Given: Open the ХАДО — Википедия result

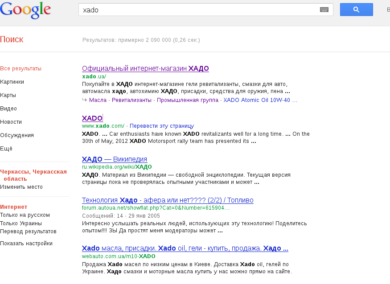Looking at the screenshot, I should (115, 159).
